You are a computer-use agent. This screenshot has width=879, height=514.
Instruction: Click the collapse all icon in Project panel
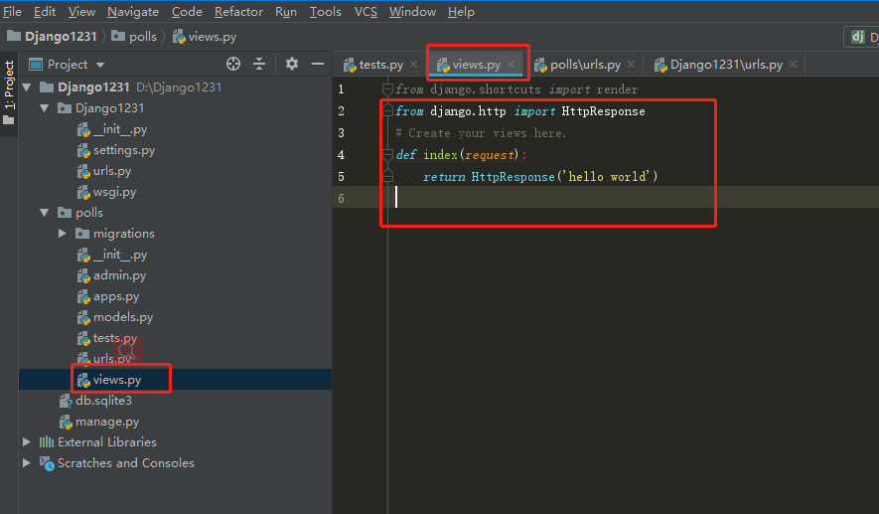[x=259, y=64]
